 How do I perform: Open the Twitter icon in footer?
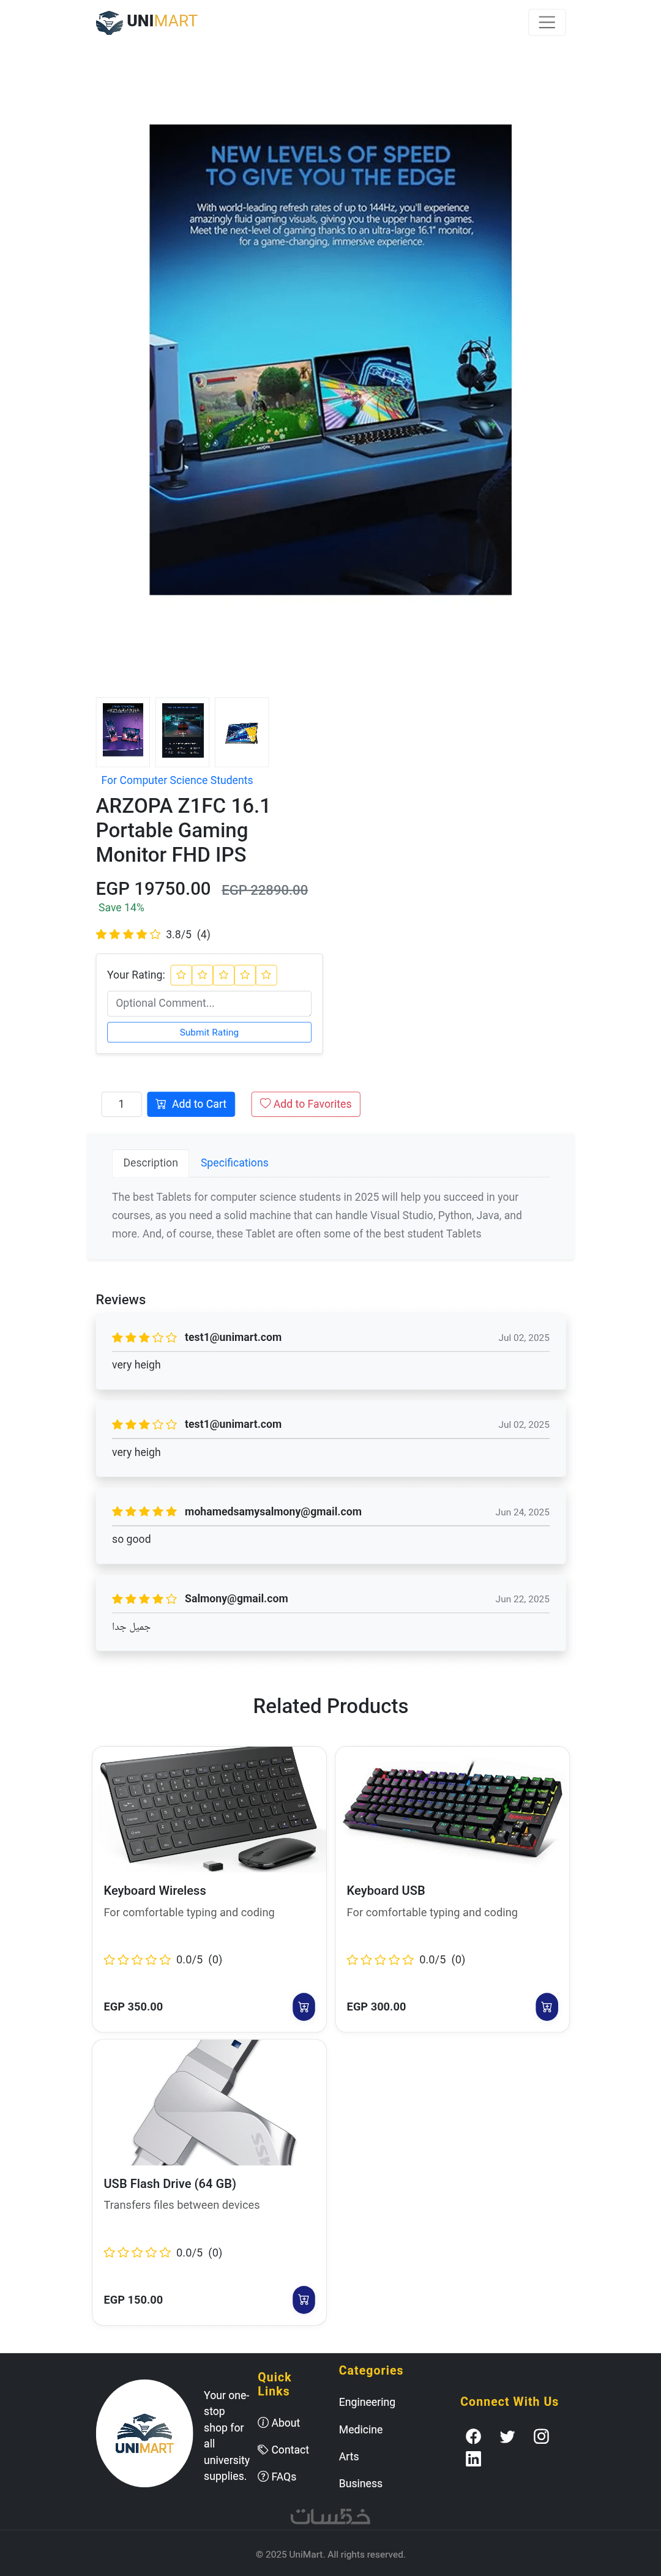coord(507,2436)
